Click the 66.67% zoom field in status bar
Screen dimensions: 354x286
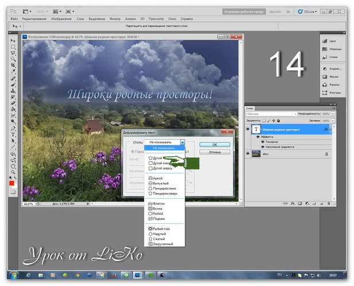pos(28,204)
